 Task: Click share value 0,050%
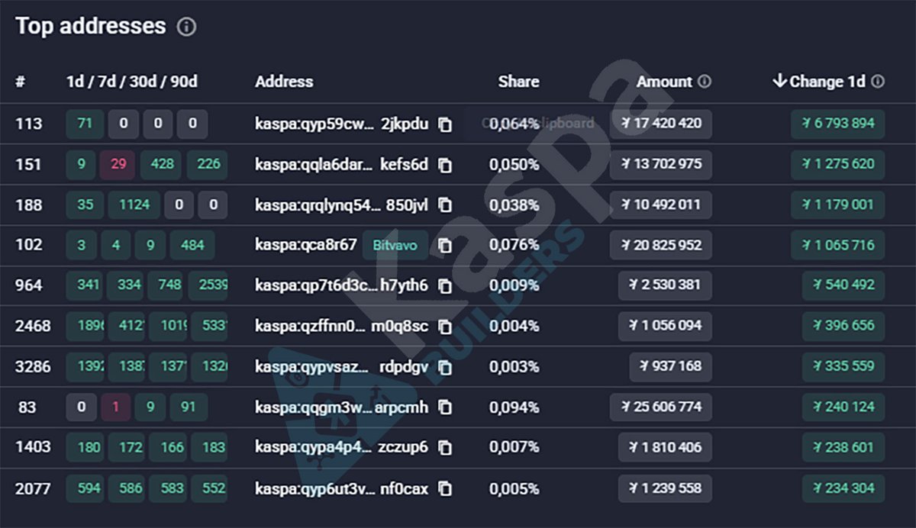[514, 164]
